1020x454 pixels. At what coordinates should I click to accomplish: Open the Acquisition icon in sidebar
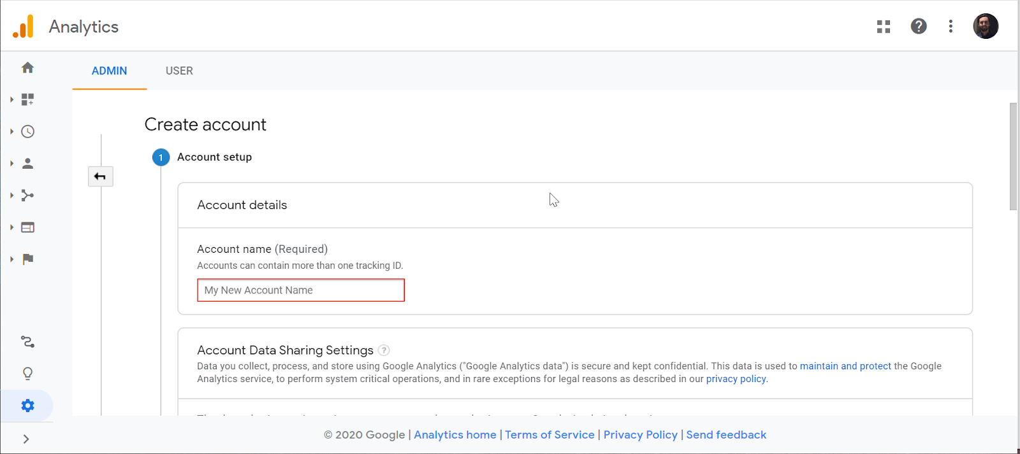(x=27, y=195)
